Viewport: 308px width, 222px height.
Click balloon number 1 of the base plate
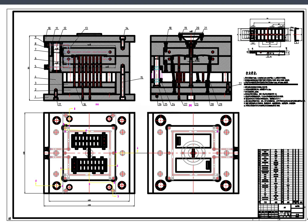(35, 97)
